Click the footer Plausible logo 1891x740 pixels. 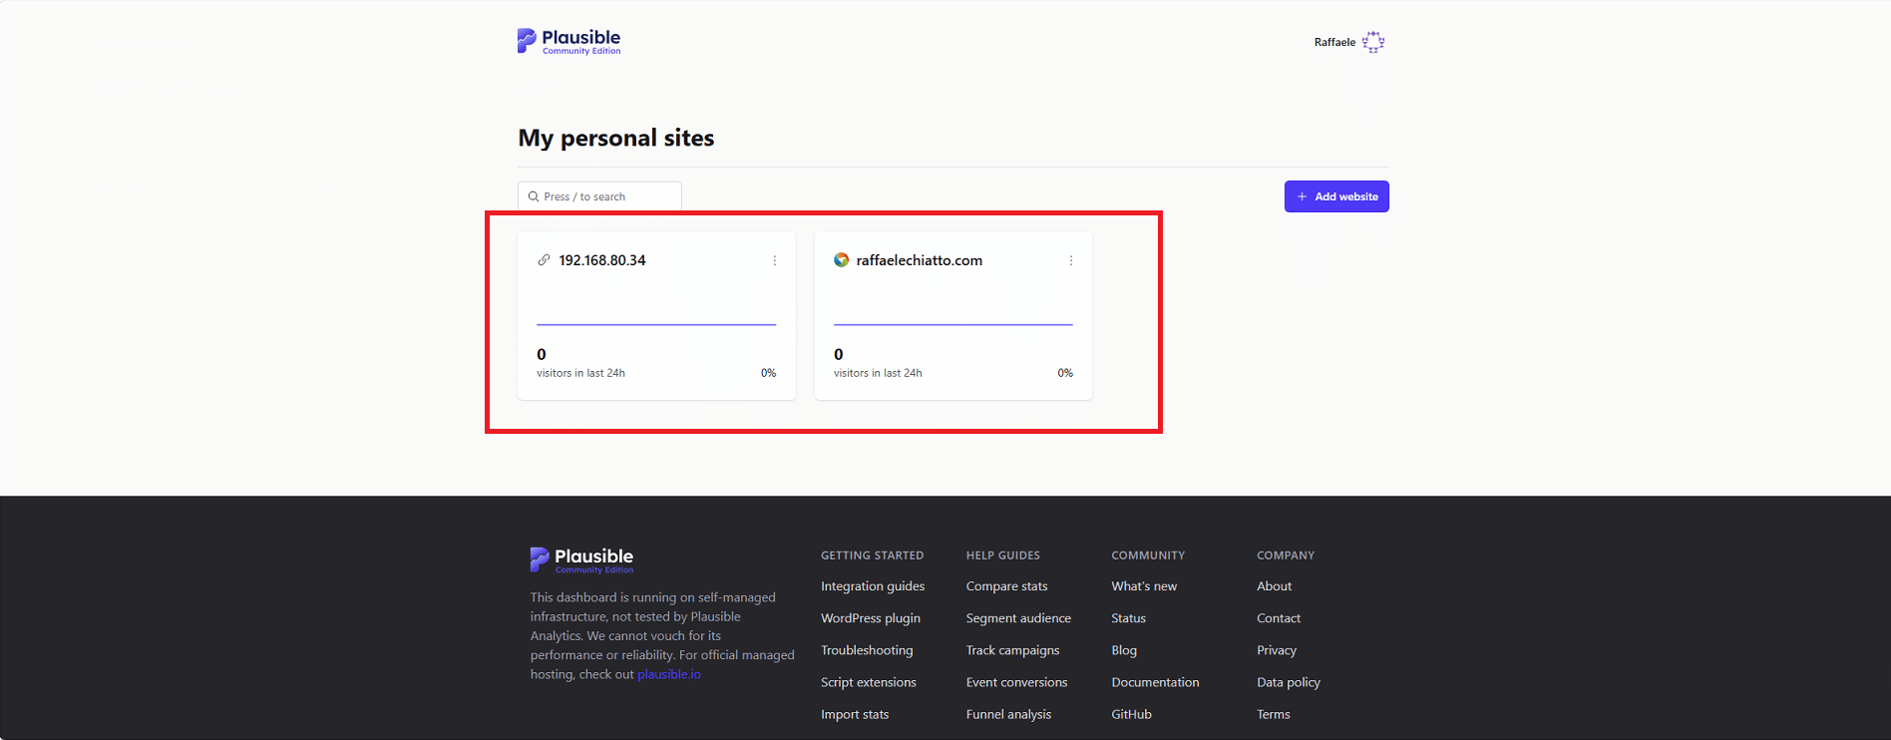click(581, 559)
